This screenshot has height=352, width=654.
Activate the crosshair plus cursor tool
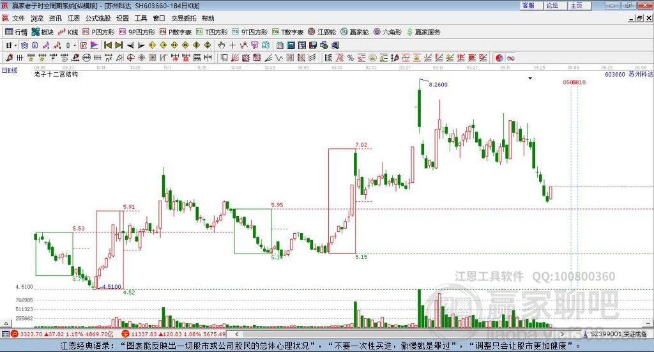tap(232, 45)
